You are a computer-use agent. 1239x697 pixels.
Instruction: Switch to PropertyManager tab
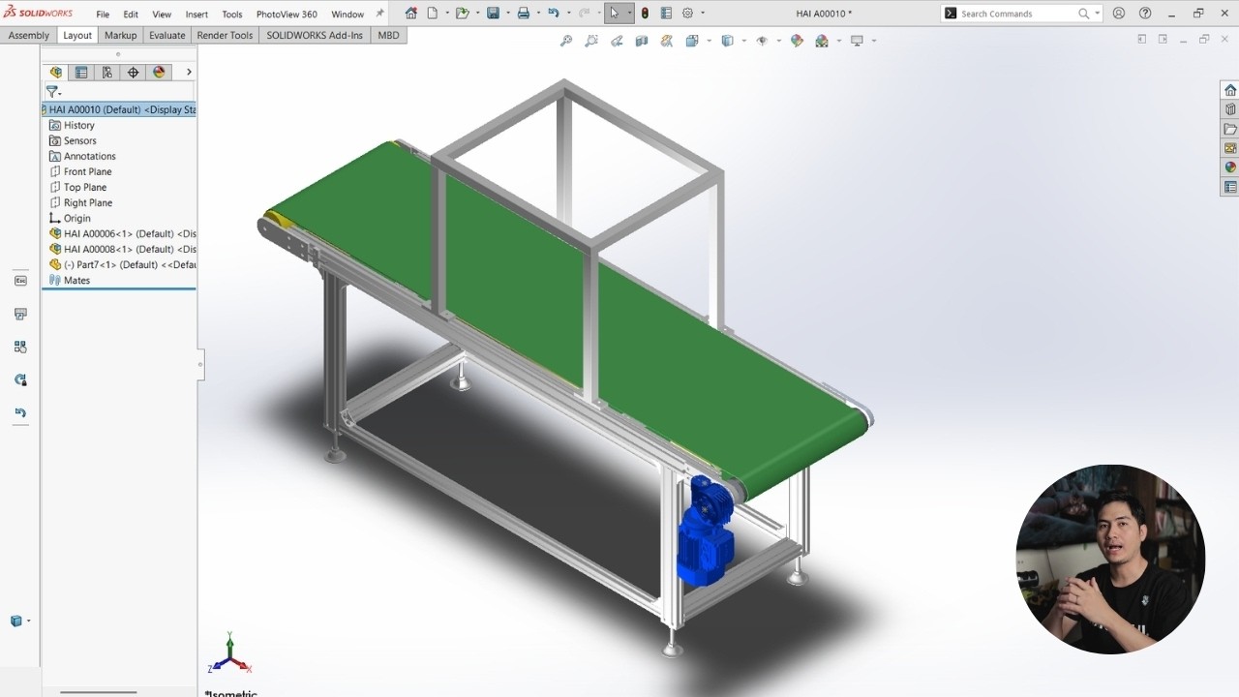pyautogui.click(x=81, y=72)
